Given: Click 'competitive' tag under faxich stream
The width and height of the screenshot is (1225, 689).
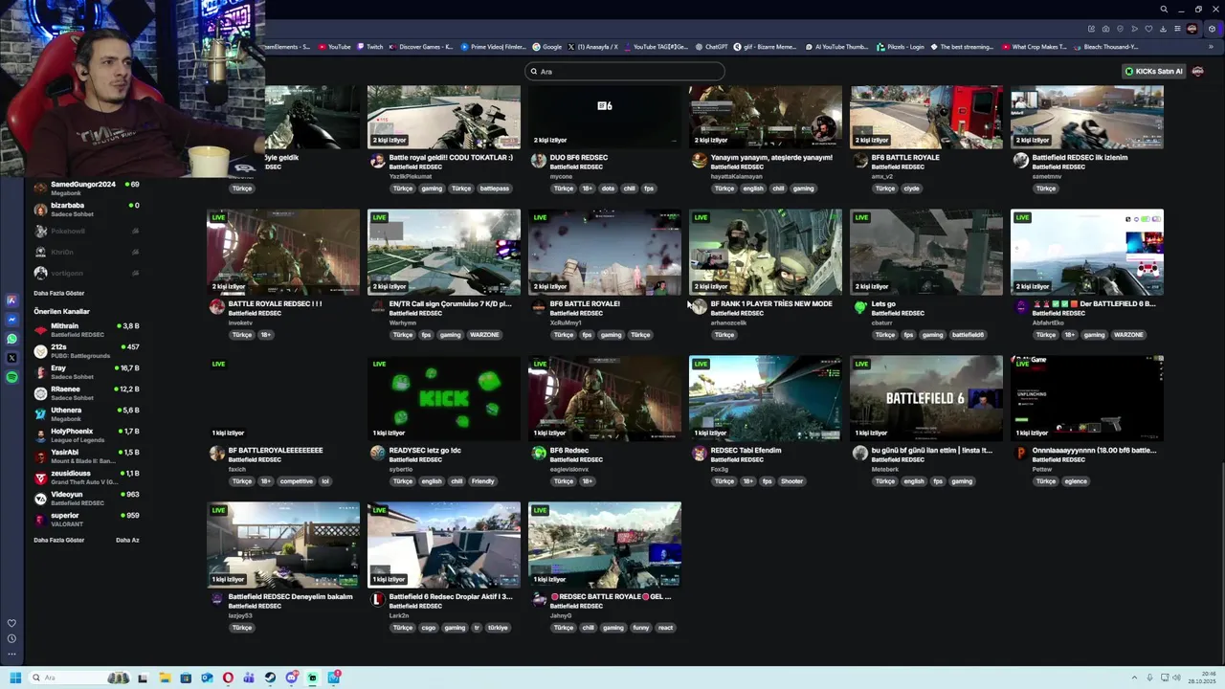Looking at the screenshot, I should (x=297, y=481).
